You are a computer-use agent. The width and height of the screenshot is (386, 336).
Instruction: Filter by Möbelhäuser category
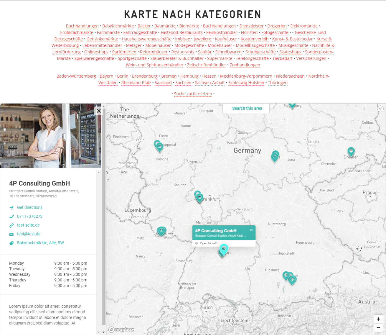pyautogui.click(x=158, y=45)
